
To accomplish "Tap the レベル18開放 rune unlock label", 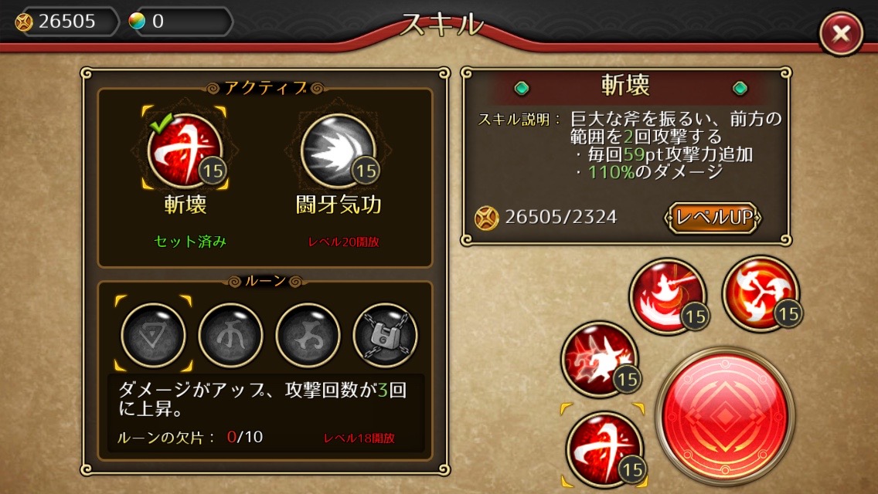I will (x=359, y=438).
